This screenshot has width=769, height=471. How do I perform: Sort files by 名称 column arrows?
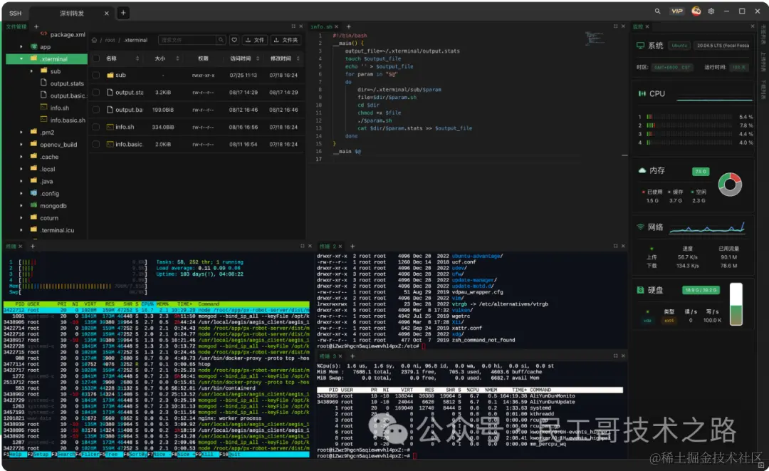click(x=137, y=58)
